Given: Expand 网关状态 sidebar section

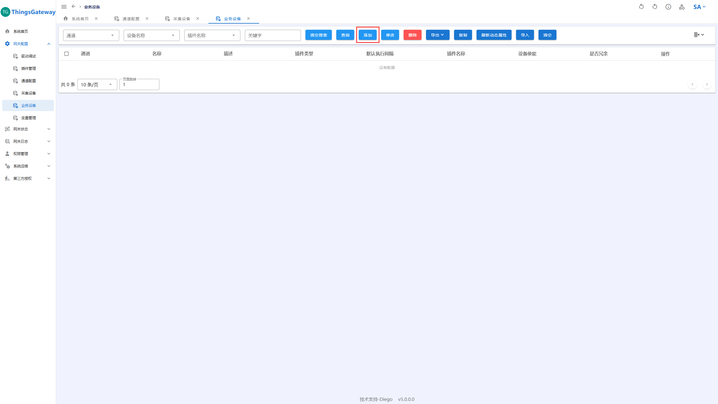Looking at the screenshot, I should (28, 129).
